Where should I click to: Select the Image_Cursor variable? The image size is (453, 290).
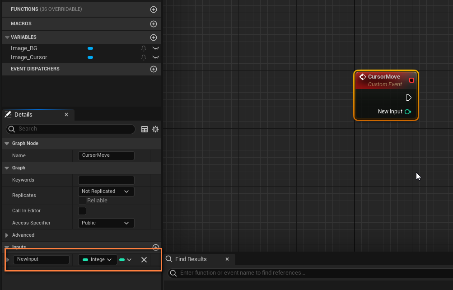click(x=29, y=57)
